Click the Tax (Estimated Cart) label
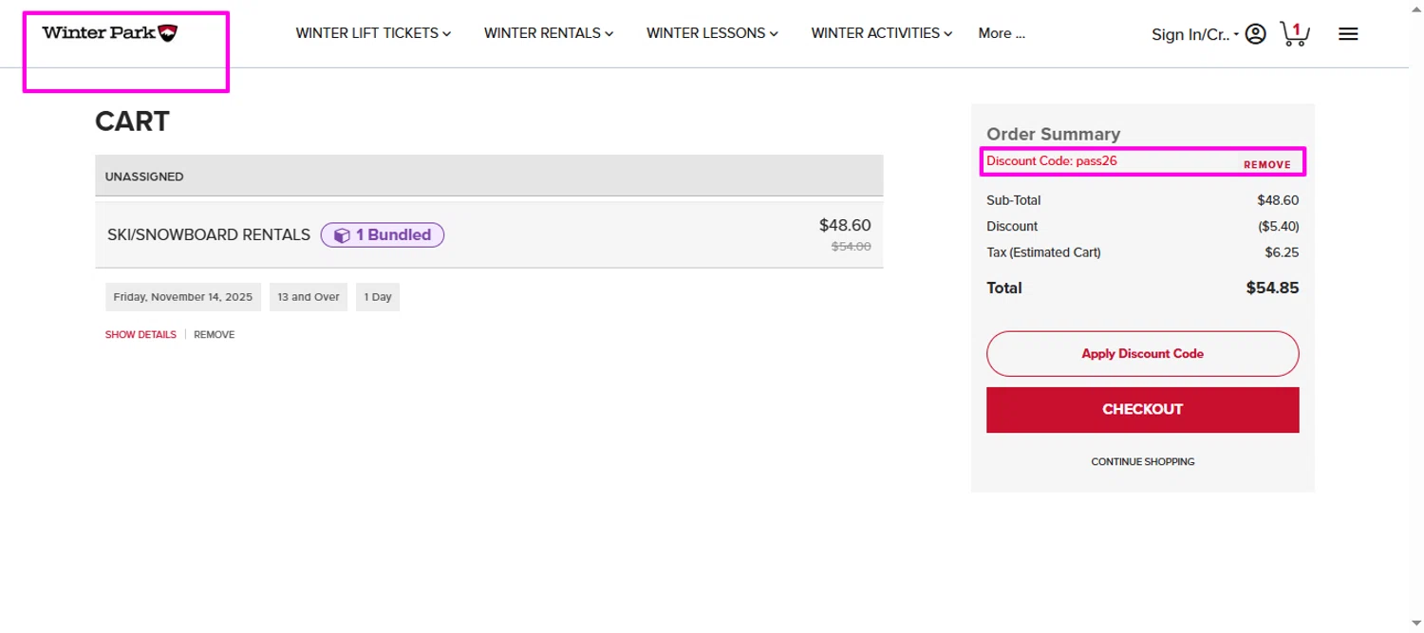Image resolution: width=1424 pixels, height=633 pixels. pos(1043,252)
